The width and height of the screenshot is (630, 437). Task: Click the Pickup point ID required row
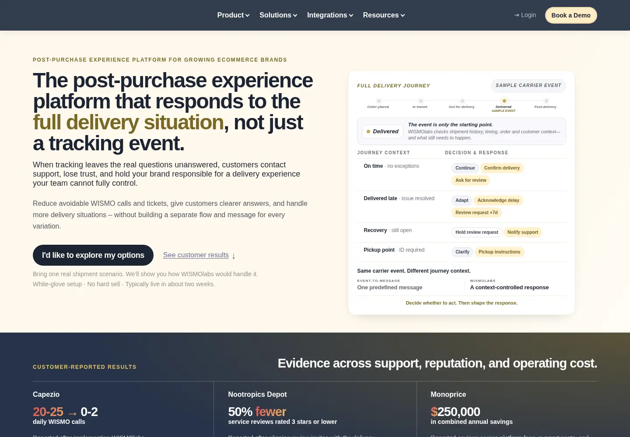tap(462, 252)
